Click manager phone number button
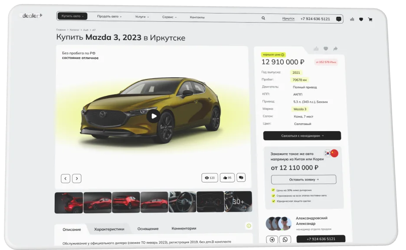The width and height of the screenshot is (406, 250). pos(321,239)
